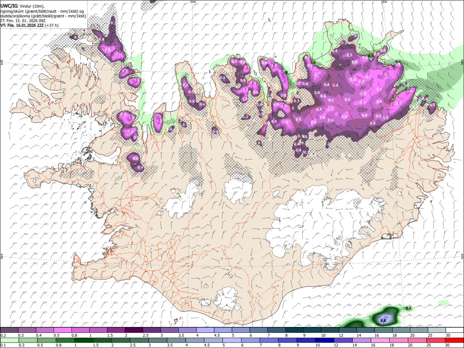The image size is (464, 348).
Task: Pick the bottom-row legend swatch between 0.1 and 0.3
Action: click(9, 340)
